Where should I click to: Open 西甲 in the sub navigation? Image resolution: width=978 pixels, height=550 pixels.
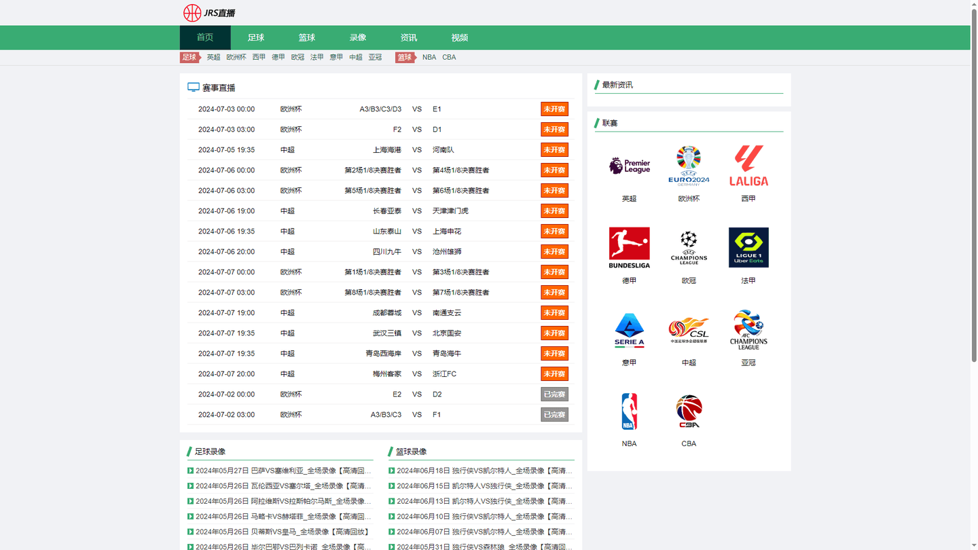click(x=259, y=57)
